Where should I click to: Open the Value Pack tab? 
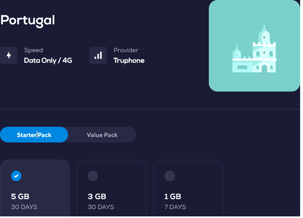pos(102,135)
